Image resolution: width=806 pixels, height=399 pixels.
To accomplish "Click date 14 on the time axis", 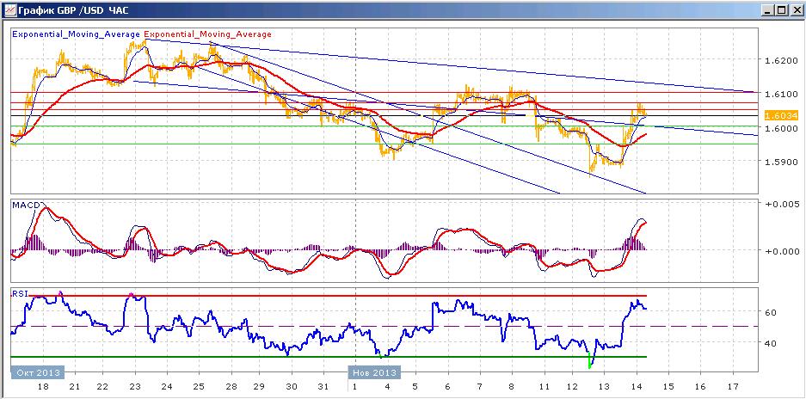I will coord(637,387).
